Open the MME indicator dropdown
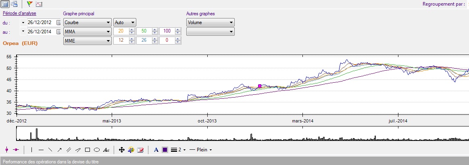This screenshot has height=165, width=469. tap(87, 41)
